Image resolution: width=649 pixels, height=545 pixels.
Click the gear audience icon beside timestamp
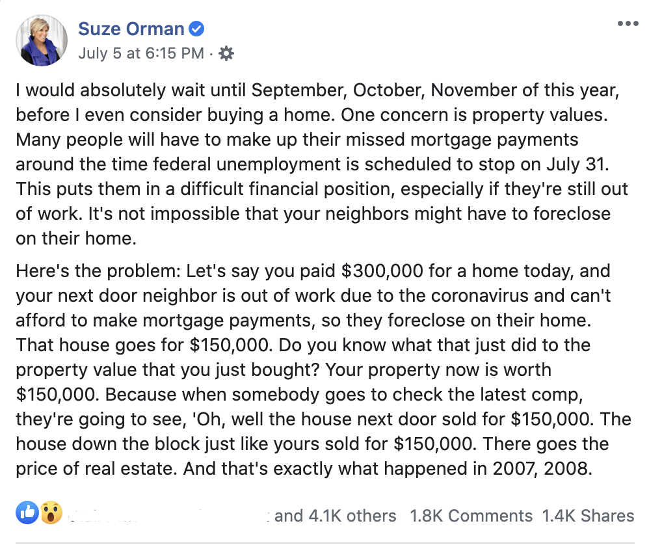226,53
